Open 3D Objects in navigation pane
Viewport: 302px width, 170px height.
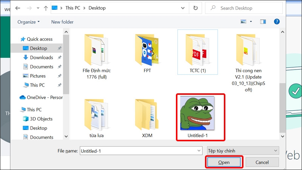click(x=41, y=119)
